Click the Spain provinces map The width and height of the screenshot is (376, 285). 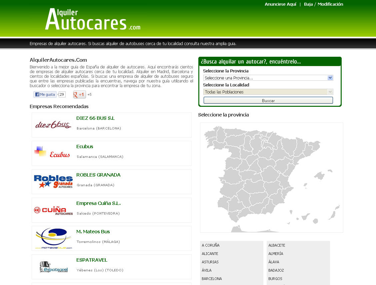[271, 178]
